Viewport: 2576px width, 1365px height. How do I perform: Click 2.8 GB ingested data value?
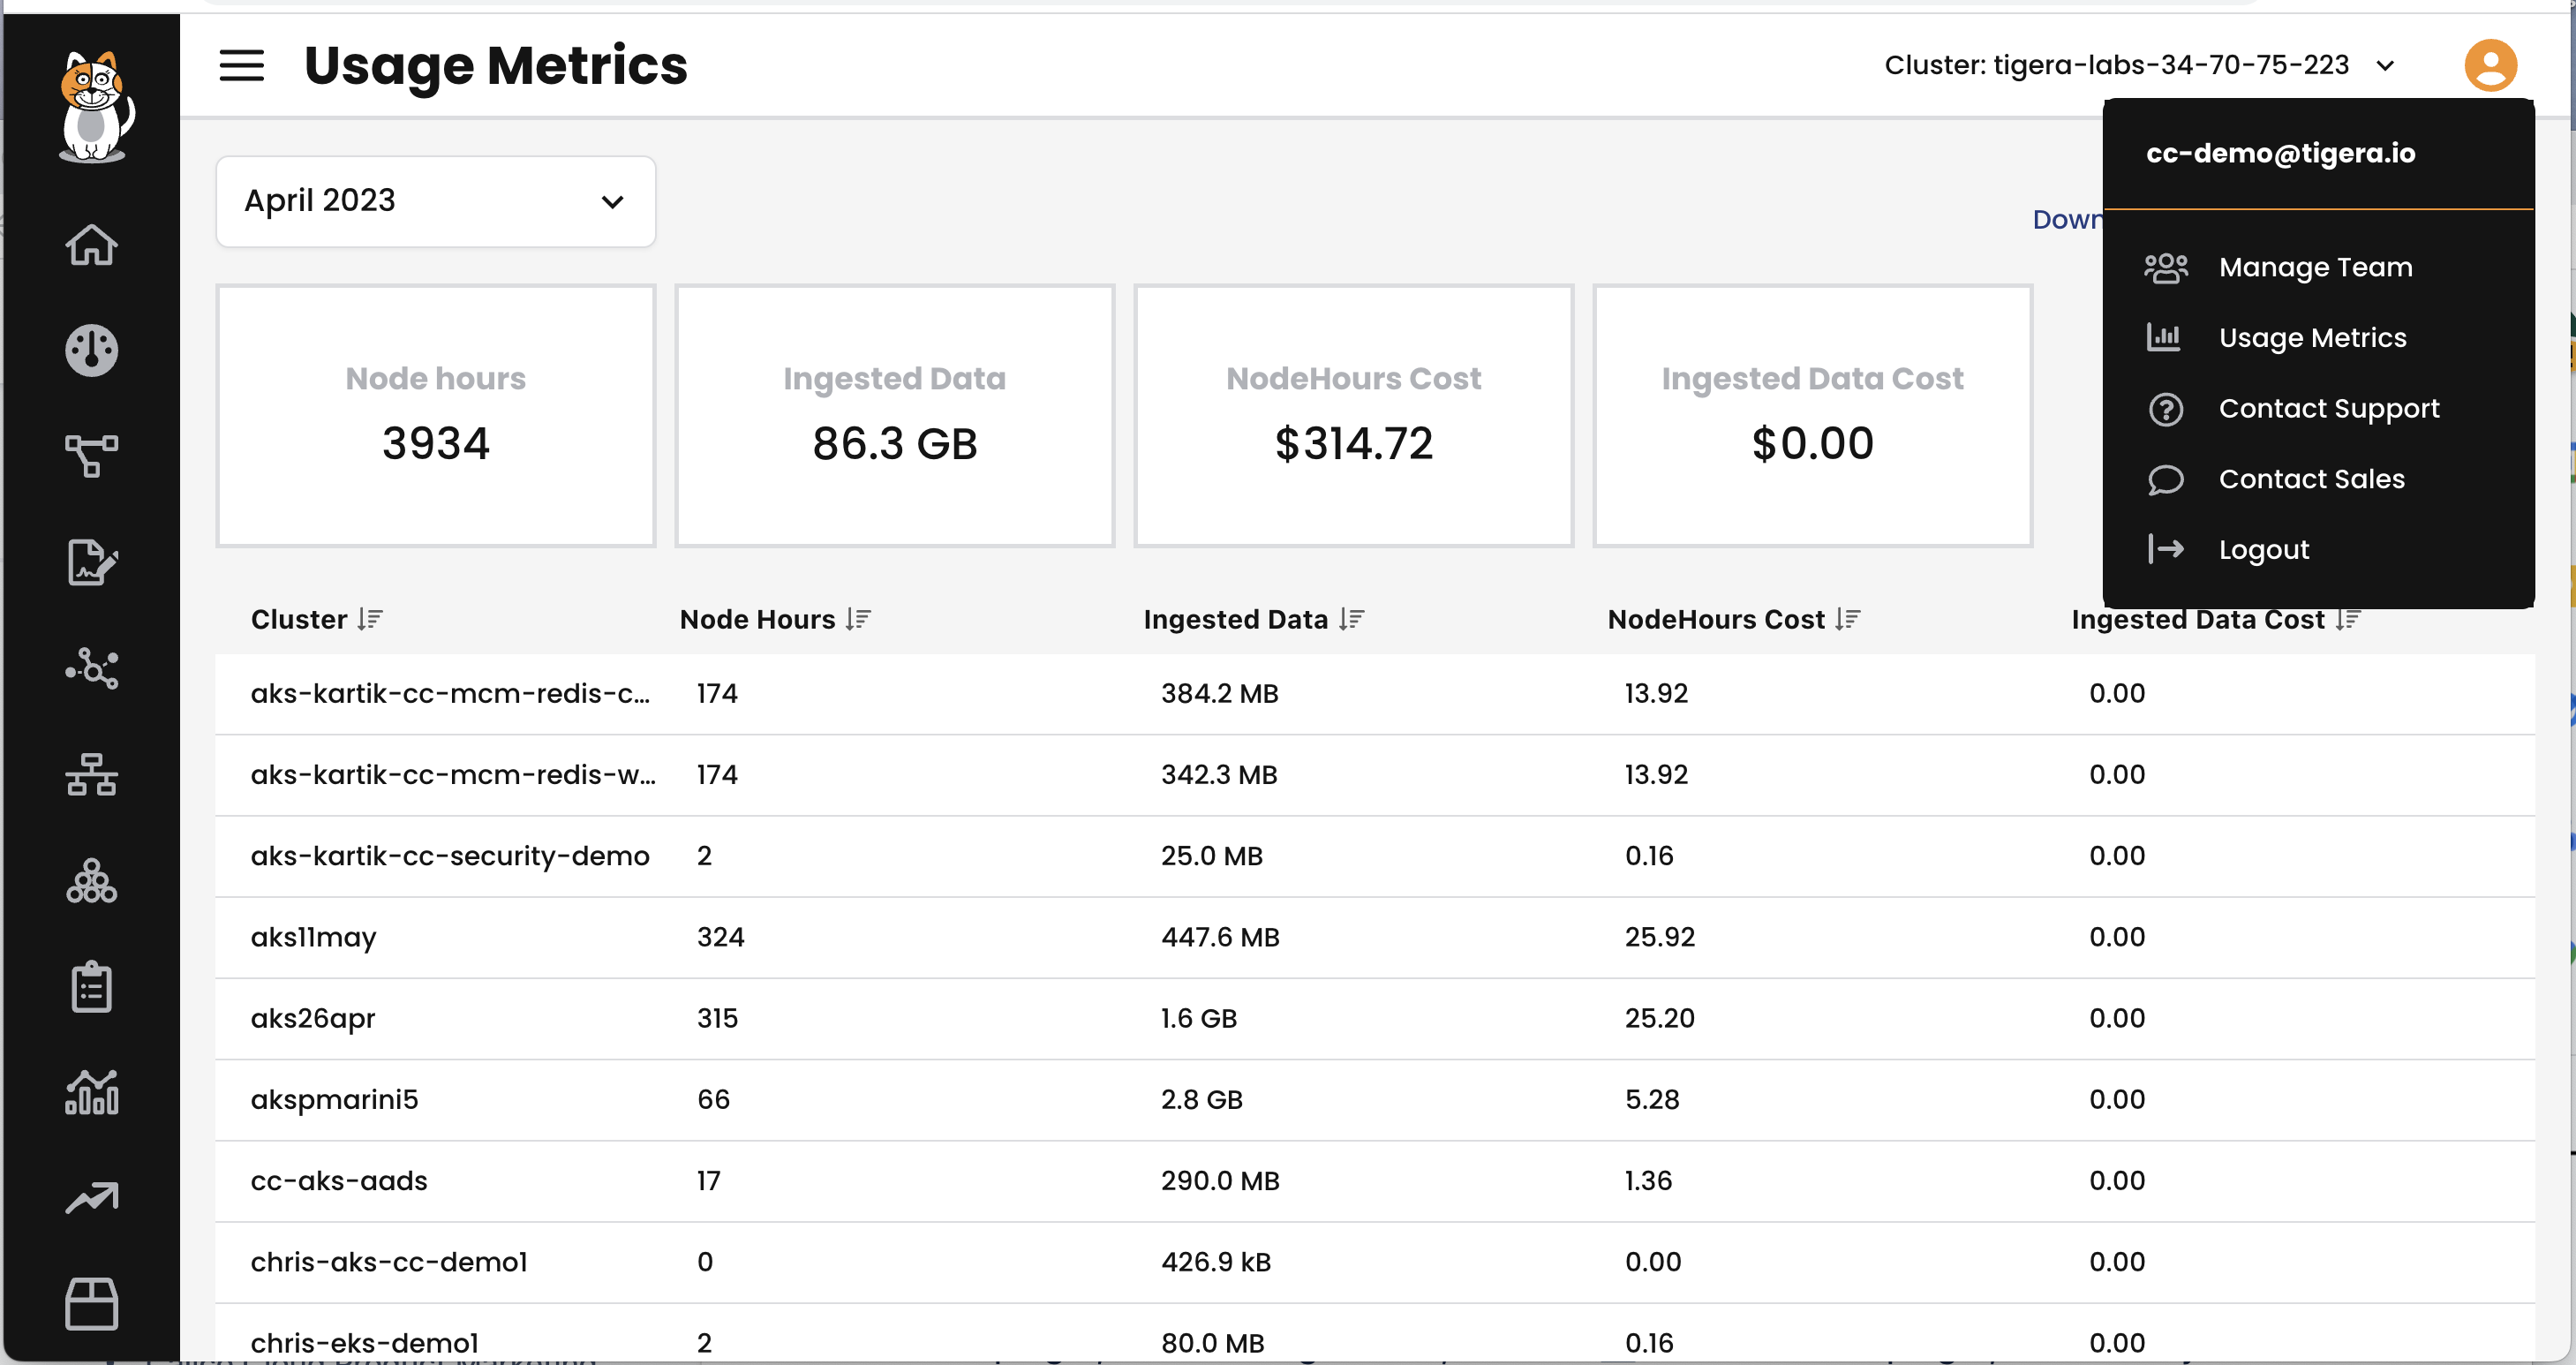coord(1202,1100)
